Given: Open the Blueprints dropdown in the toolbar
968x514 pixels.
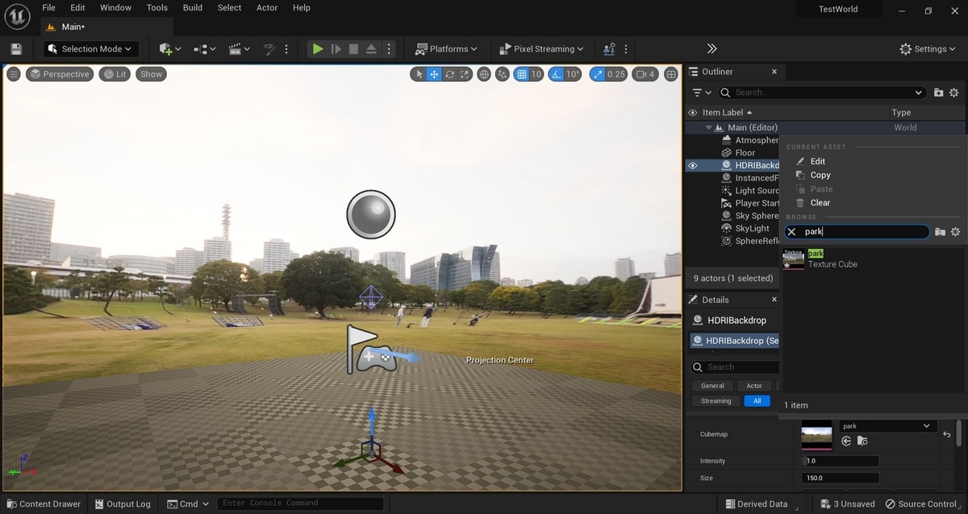Looking at the screenshot, I should (204, 49).
